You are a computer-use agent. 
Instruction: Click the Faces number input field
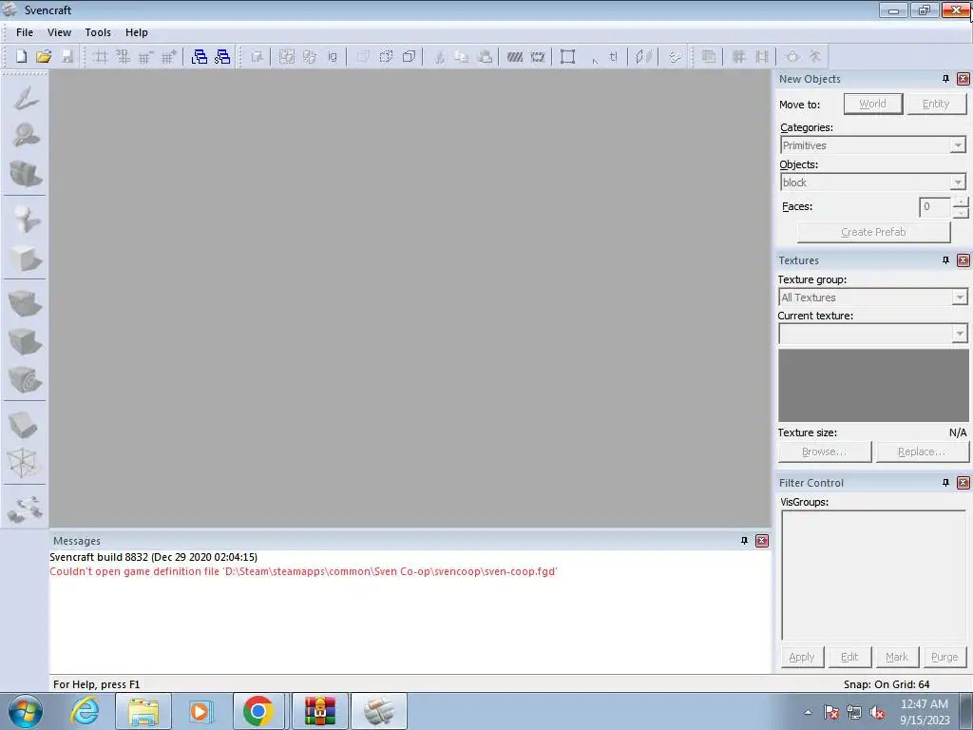(x=935, y=206)
